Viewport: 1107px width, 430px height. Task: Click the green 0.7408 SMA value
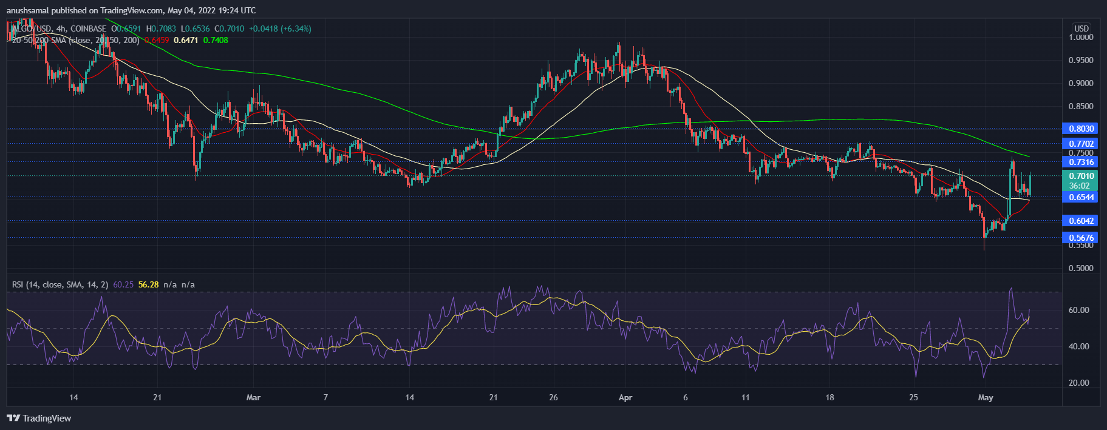point(216,40)
